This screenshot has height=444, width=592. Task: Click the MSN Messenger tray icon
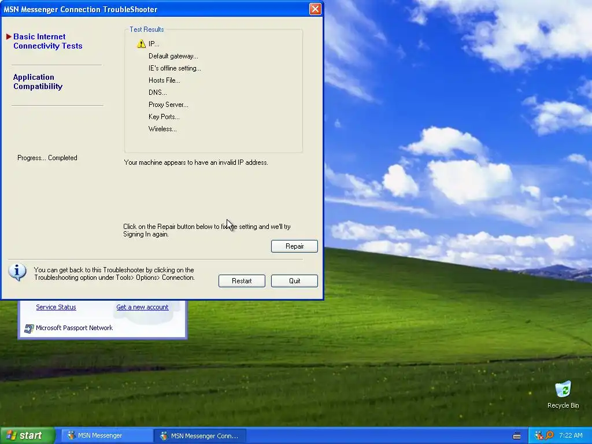pyautogui.click(x=539, y=435)
